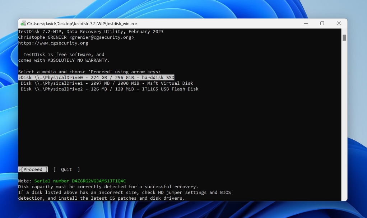Viewport: 367px width, 218px height.
Task: Click the 'Disk capacity must be correctly detected' line
Action: 108,187
